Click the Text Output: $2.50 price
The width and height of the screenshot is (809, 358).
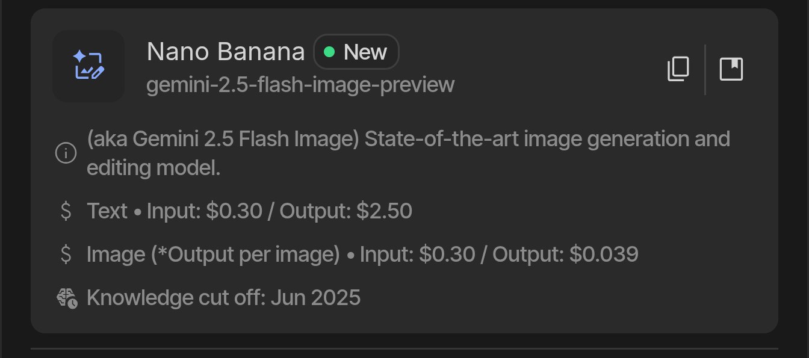point(346,211)
